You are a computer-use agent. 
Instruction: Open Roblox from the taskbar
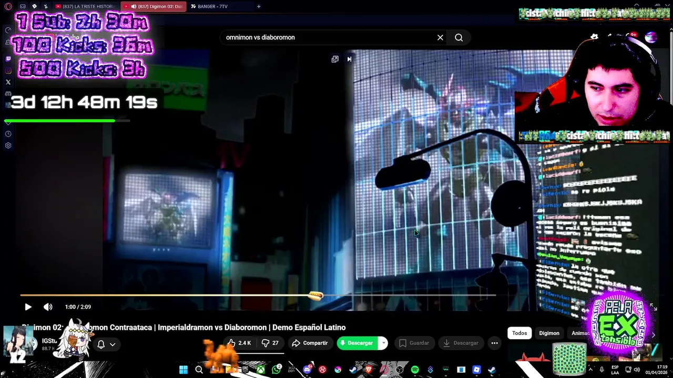point(476,370)
